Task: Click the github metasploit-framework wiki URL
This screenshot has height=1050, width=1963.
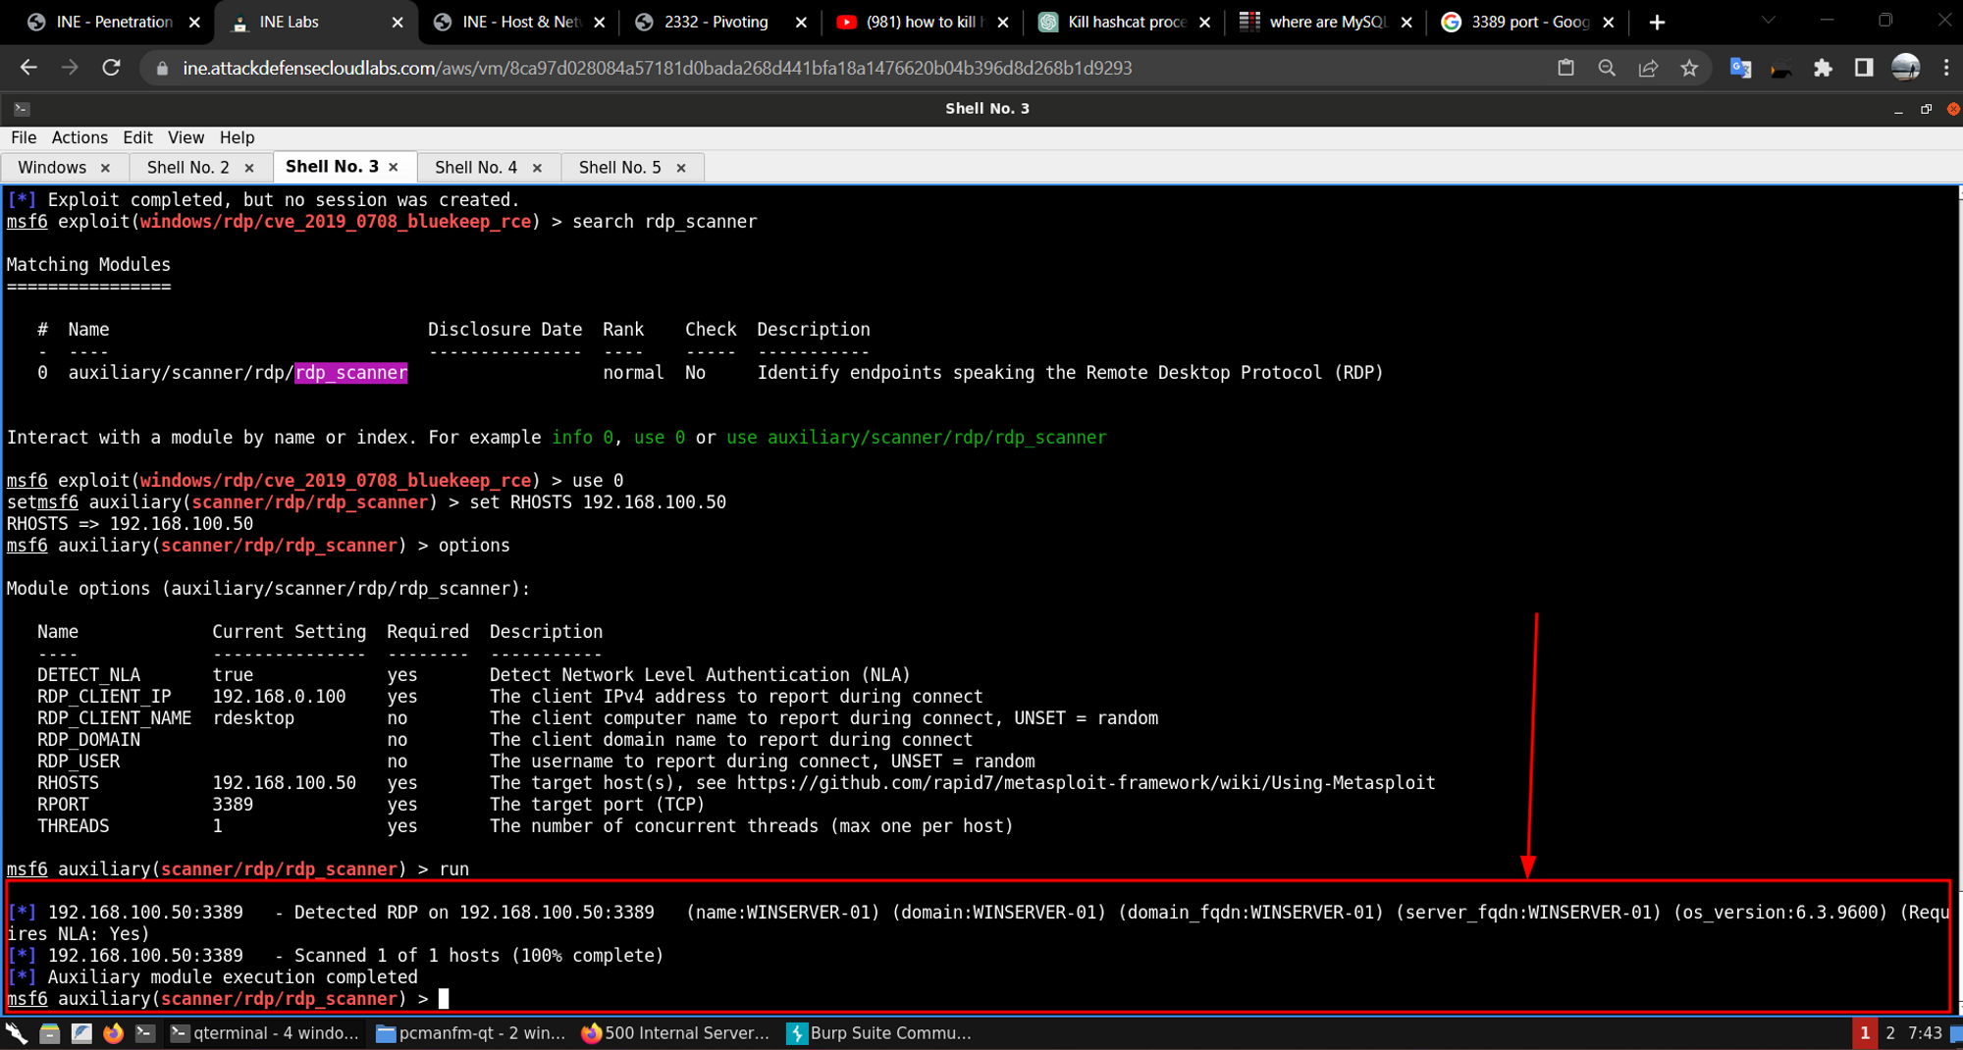Action: [x=1086, y=783]
